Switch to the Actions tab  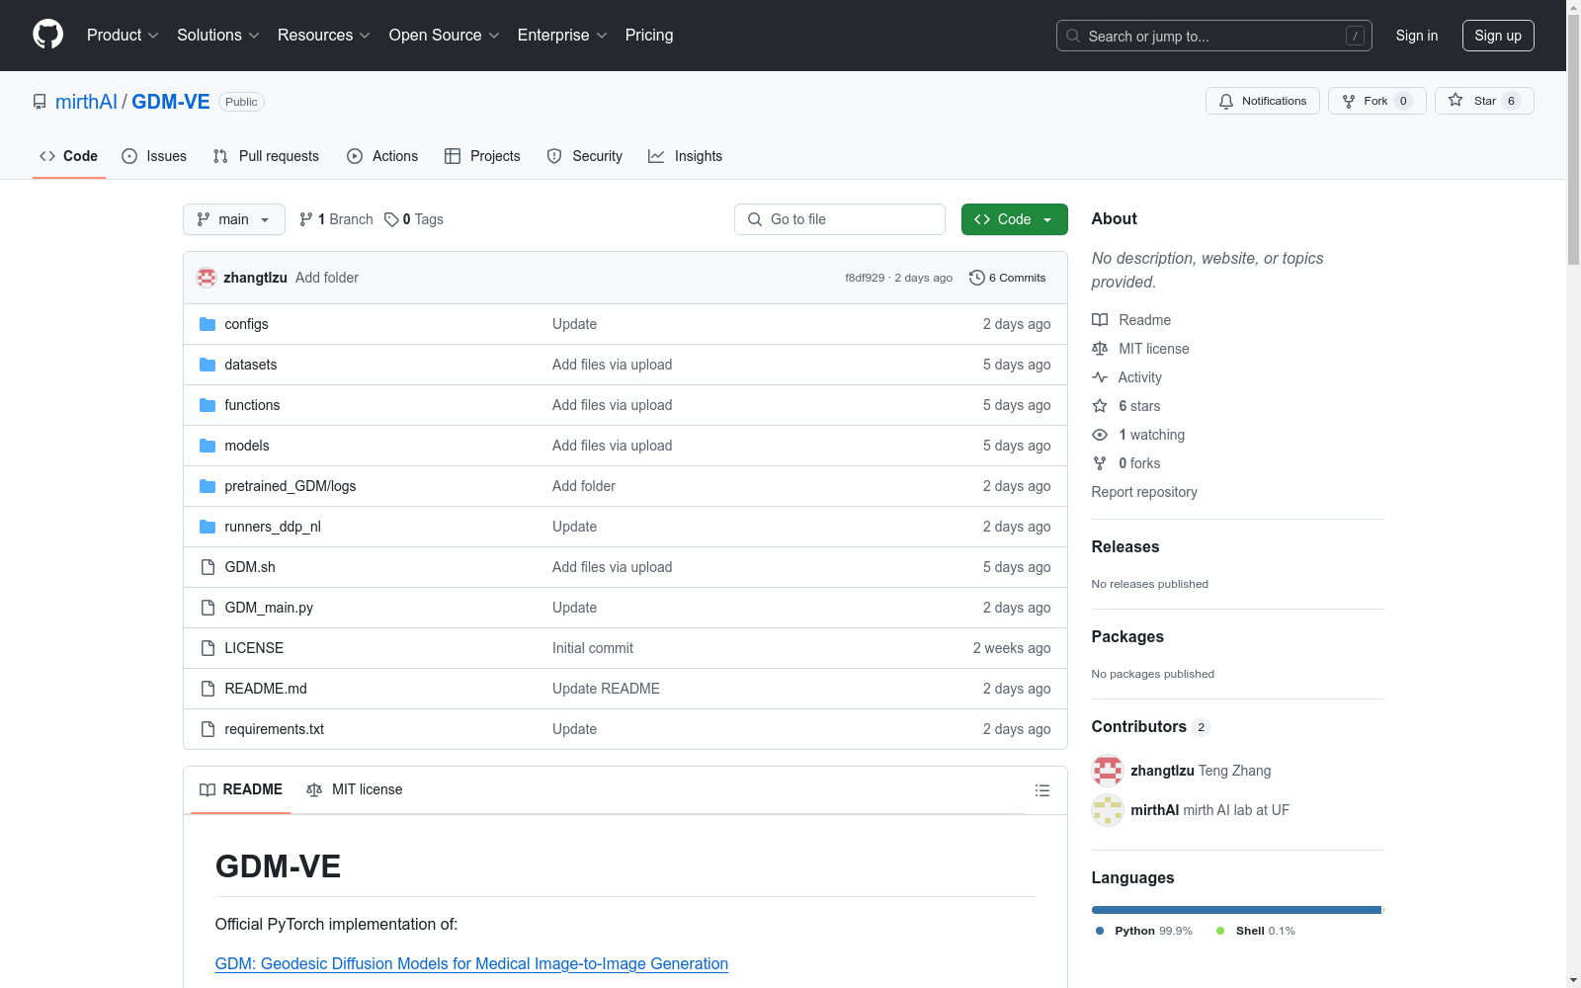[382, 156]
